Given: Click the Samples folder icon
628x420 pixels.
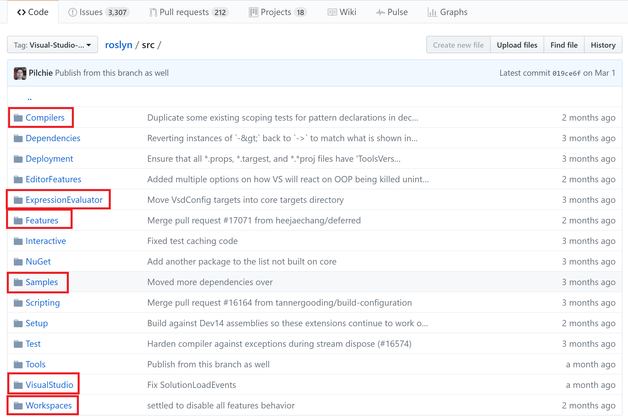Looking at the screenshot, I should point(18,282).
